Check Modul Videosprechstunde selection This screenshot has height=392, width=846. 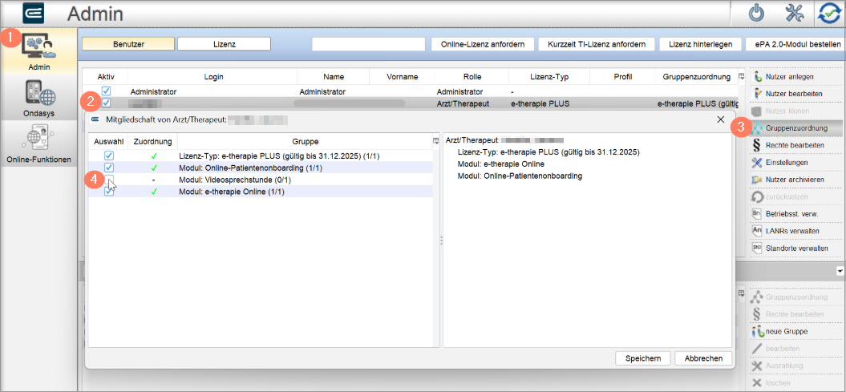[109, 180]
